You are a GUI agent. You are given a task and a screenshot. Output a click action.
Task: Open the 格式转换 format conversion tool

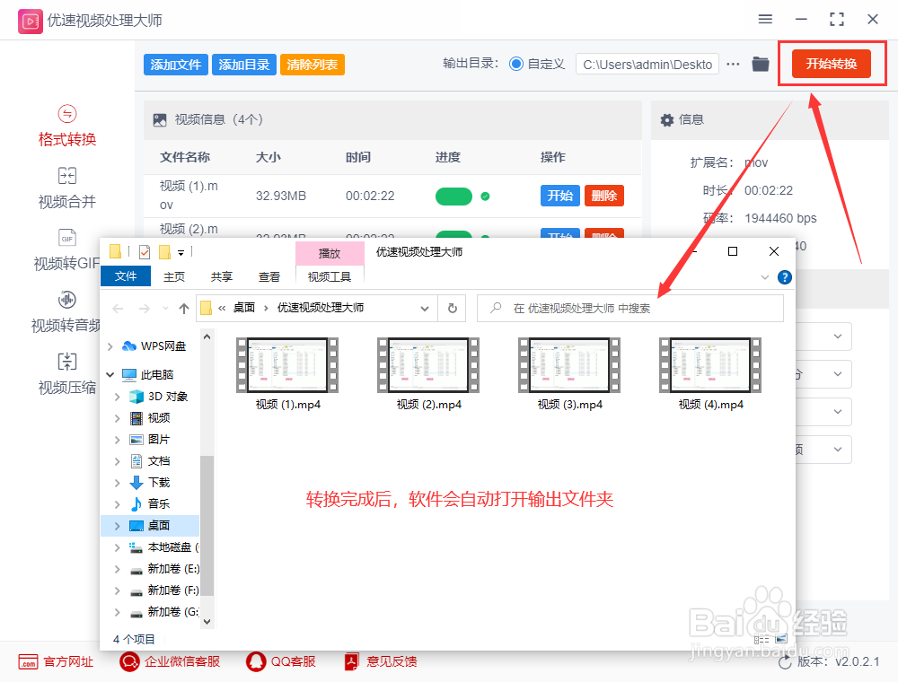(67, 127)
